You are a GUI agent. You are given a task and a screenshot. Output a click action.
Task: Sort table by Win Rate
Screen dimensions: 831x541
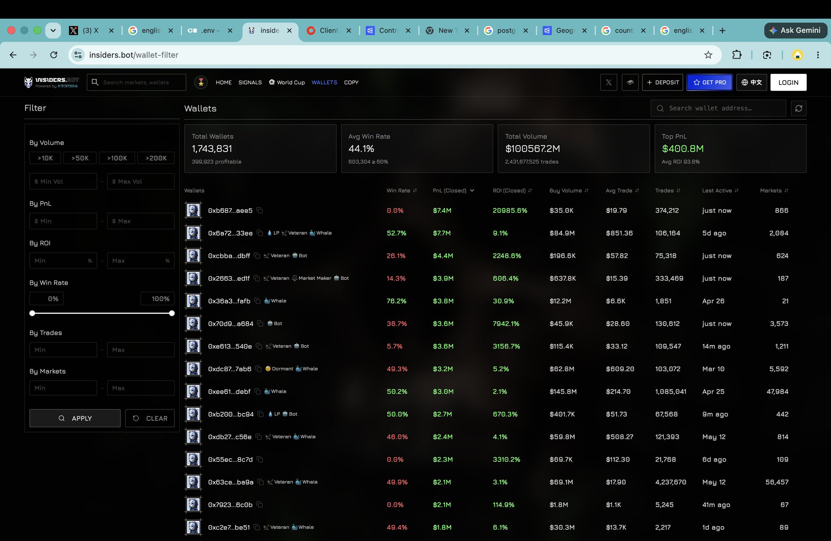click(401, 190)
